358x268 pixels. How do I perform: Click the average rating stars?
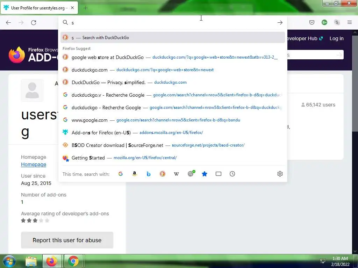[35, 221]
